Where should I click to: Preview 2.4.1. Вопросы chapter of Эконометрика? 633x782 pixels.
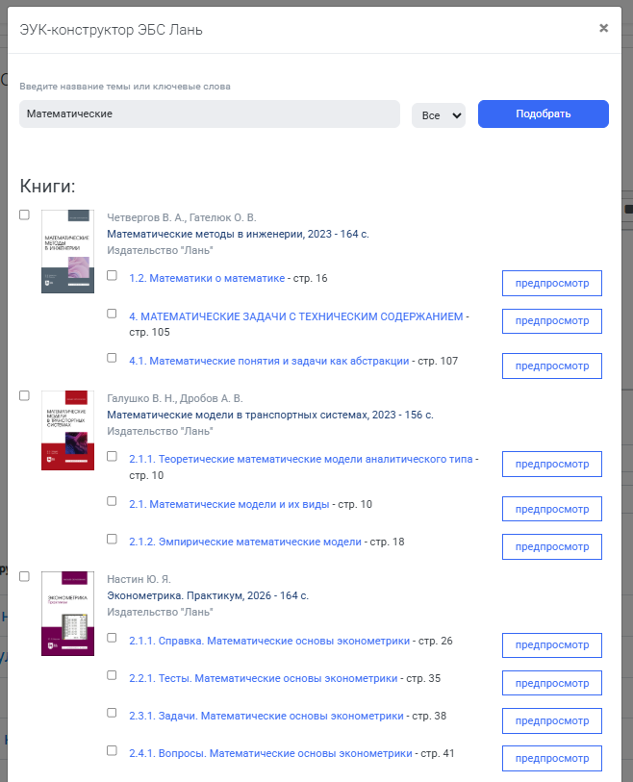point(551,758)
